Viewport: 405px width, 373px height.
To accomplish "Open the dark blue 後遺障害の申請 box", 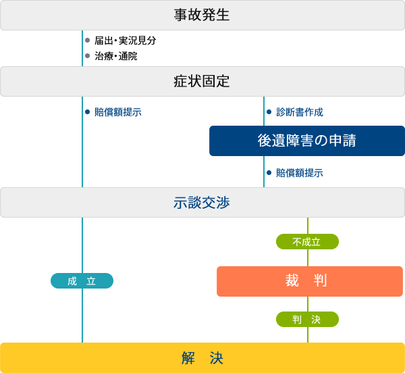I will tap(306, 141).
